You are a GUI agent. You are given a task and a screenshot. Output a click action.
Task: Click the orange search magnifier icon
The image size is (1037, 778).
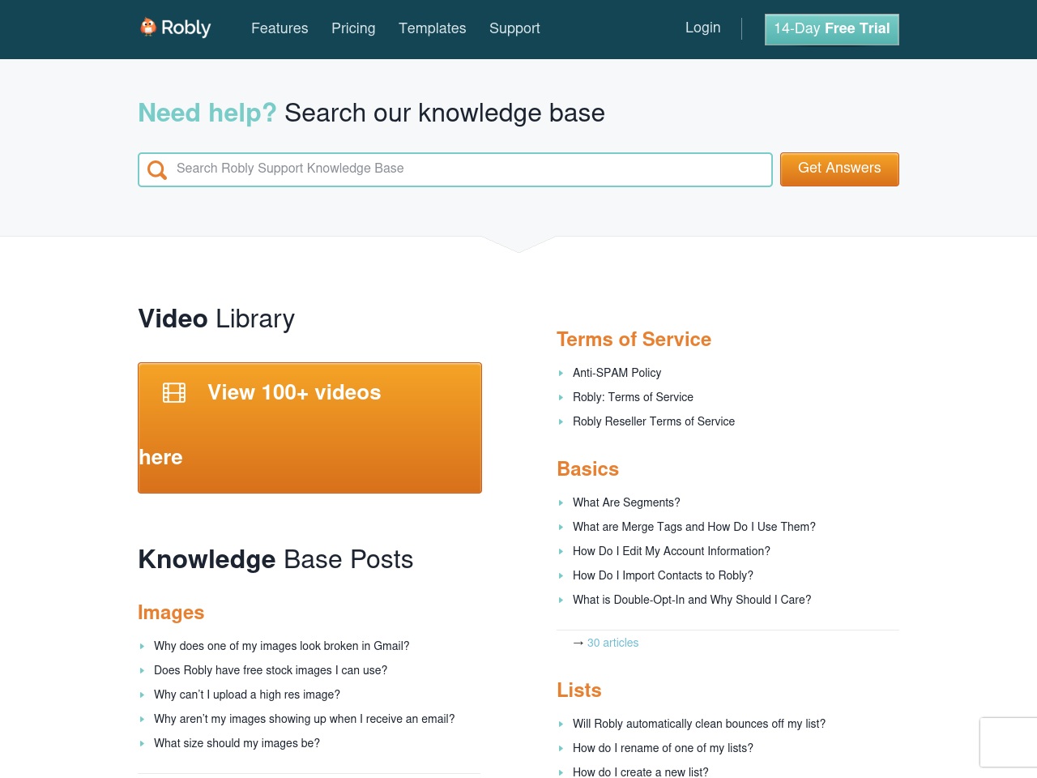coord(157,169)
